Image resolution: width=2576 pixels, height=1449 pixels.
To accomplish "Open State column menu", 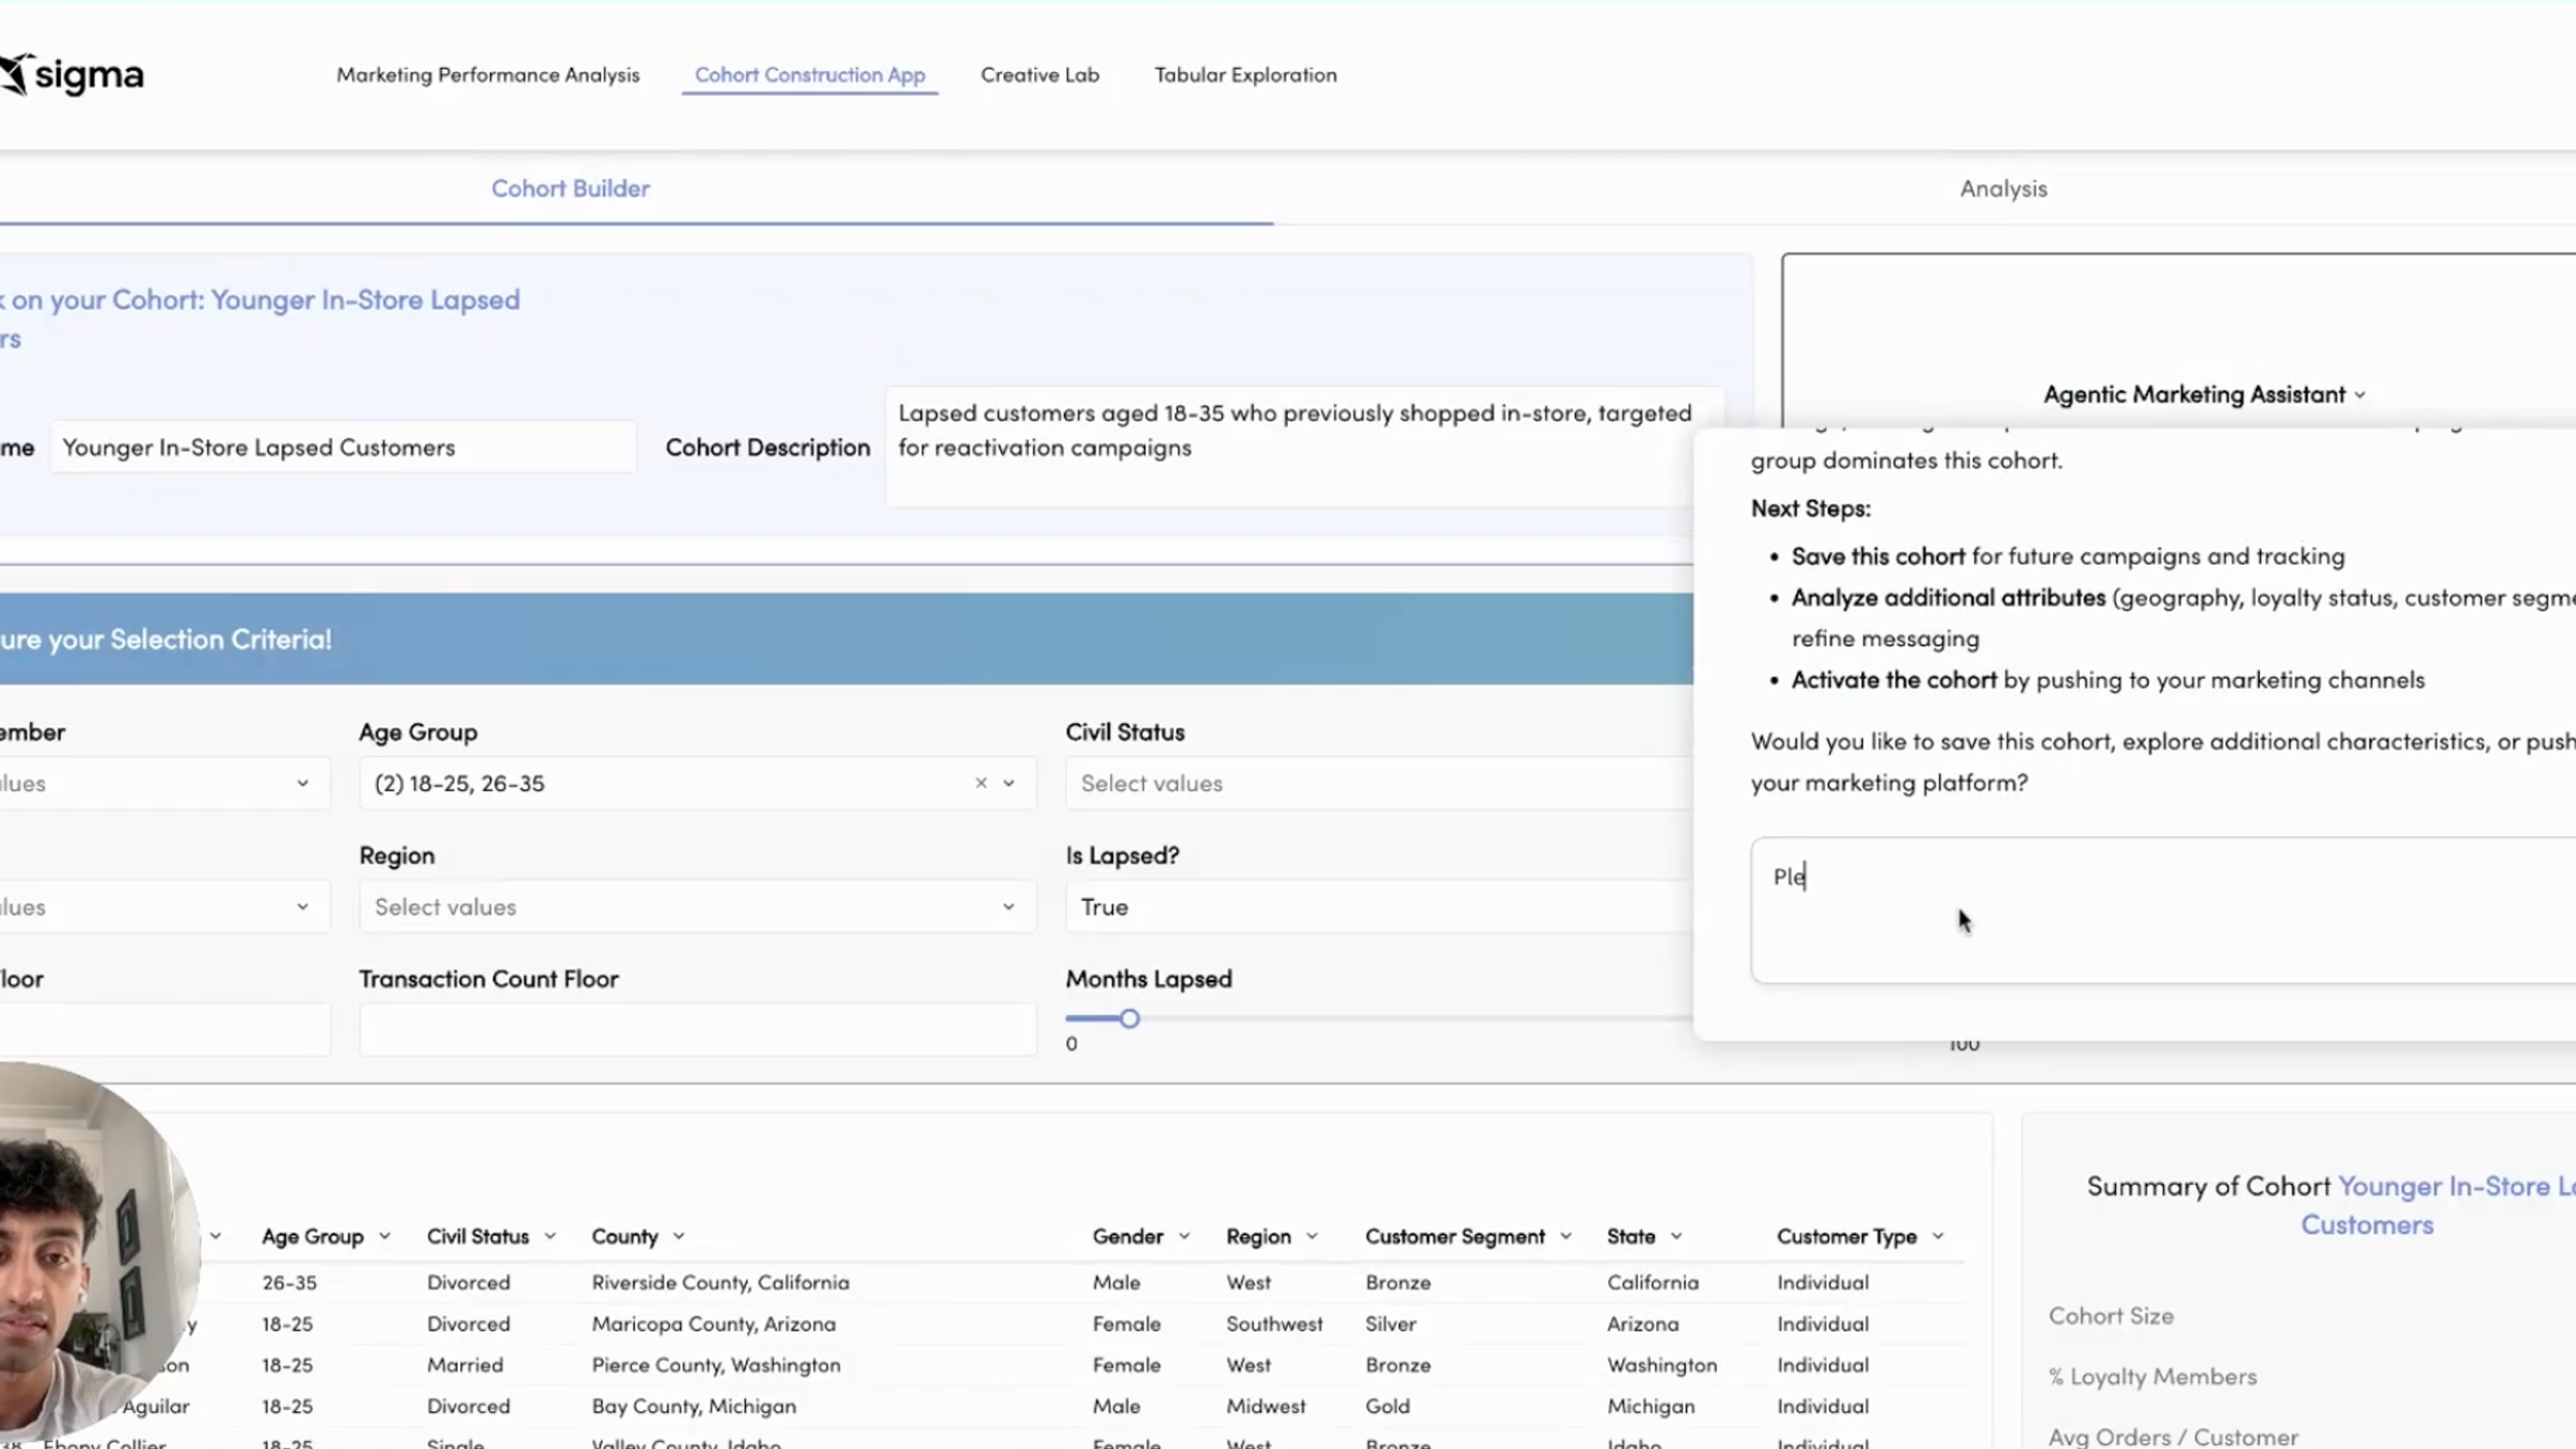I will coord(1677,1237).
